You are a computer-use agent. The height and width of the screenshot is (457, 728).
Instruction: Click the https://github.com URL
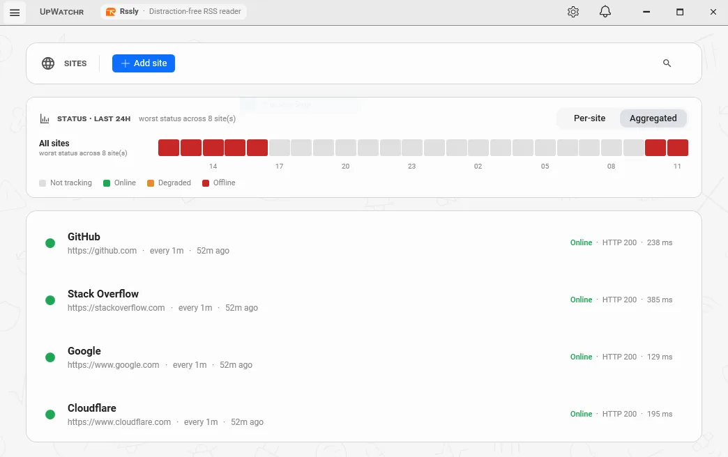(x=102, y=251)
